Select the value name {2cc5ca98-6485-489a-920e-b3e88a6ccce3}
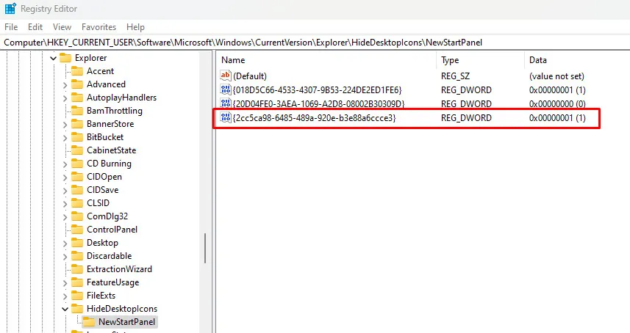 pyautogui.click(x=314, y=118)
